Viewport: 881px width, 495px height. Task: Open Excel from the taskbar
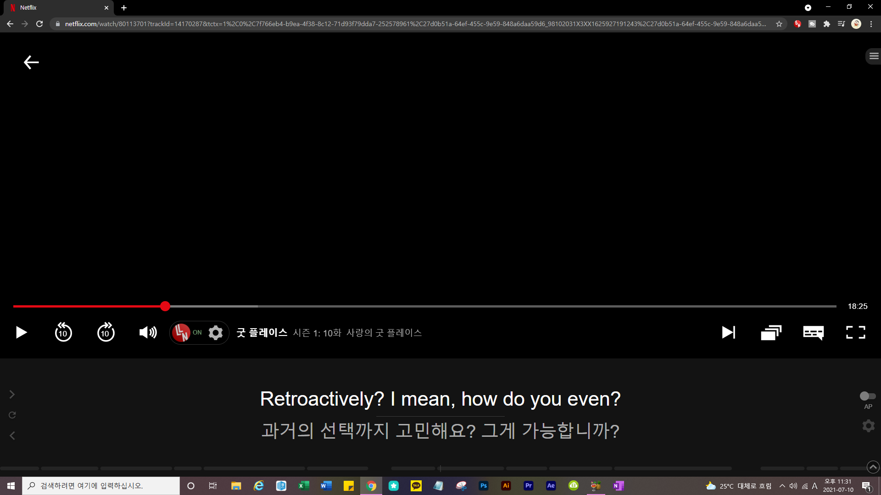(x=304, y=485)
